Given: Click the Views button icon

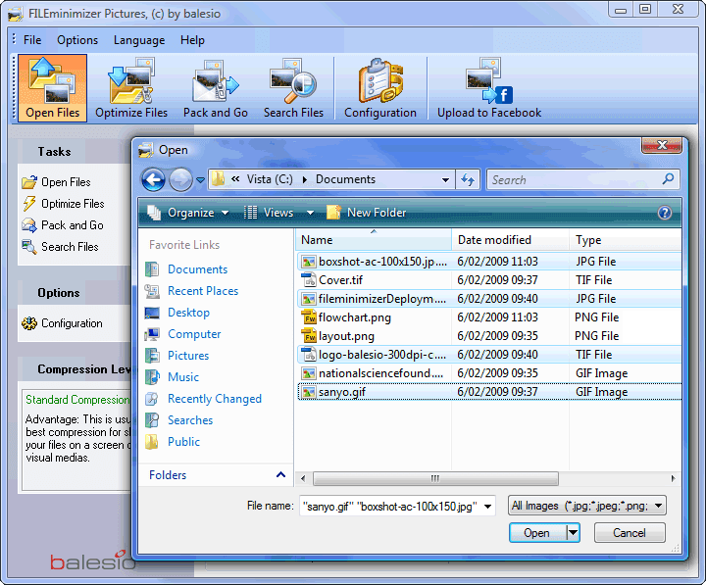Looking at the screenshot, I should [250, 213].
